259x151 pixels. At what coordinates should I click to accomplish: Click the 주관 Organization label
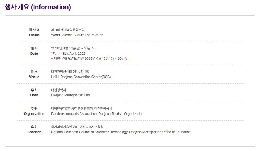point(34,111)
